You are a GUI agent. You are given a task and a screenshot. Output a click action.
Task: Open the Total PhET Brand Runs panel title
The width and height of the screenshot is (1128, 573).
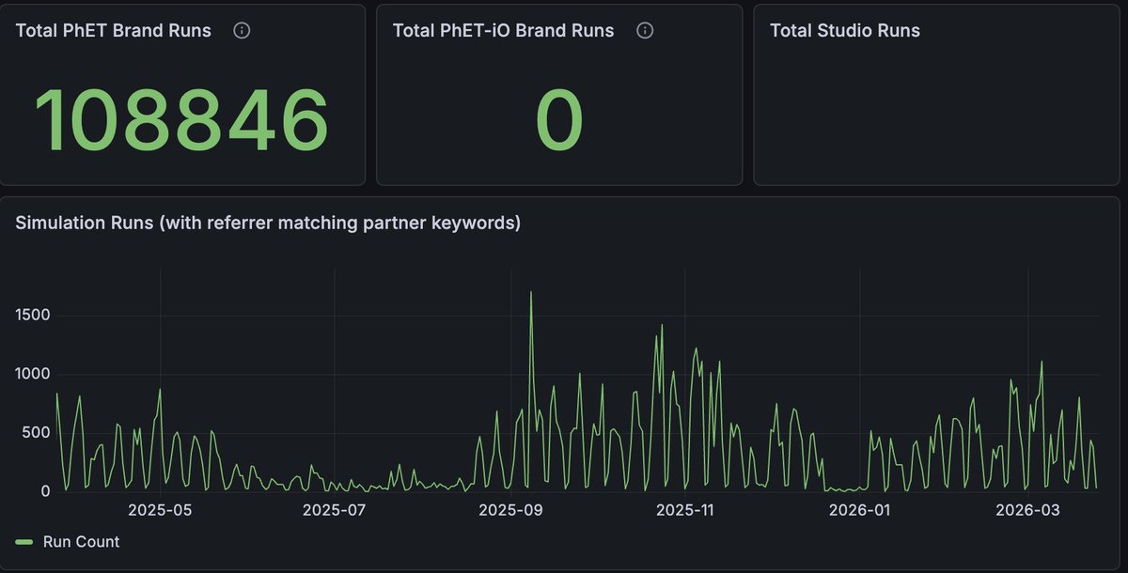click(x=114, y=31)
